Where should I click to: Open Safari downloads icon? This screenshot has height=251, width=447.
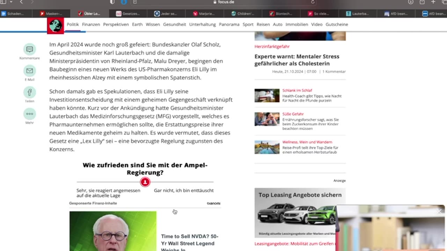411,2
